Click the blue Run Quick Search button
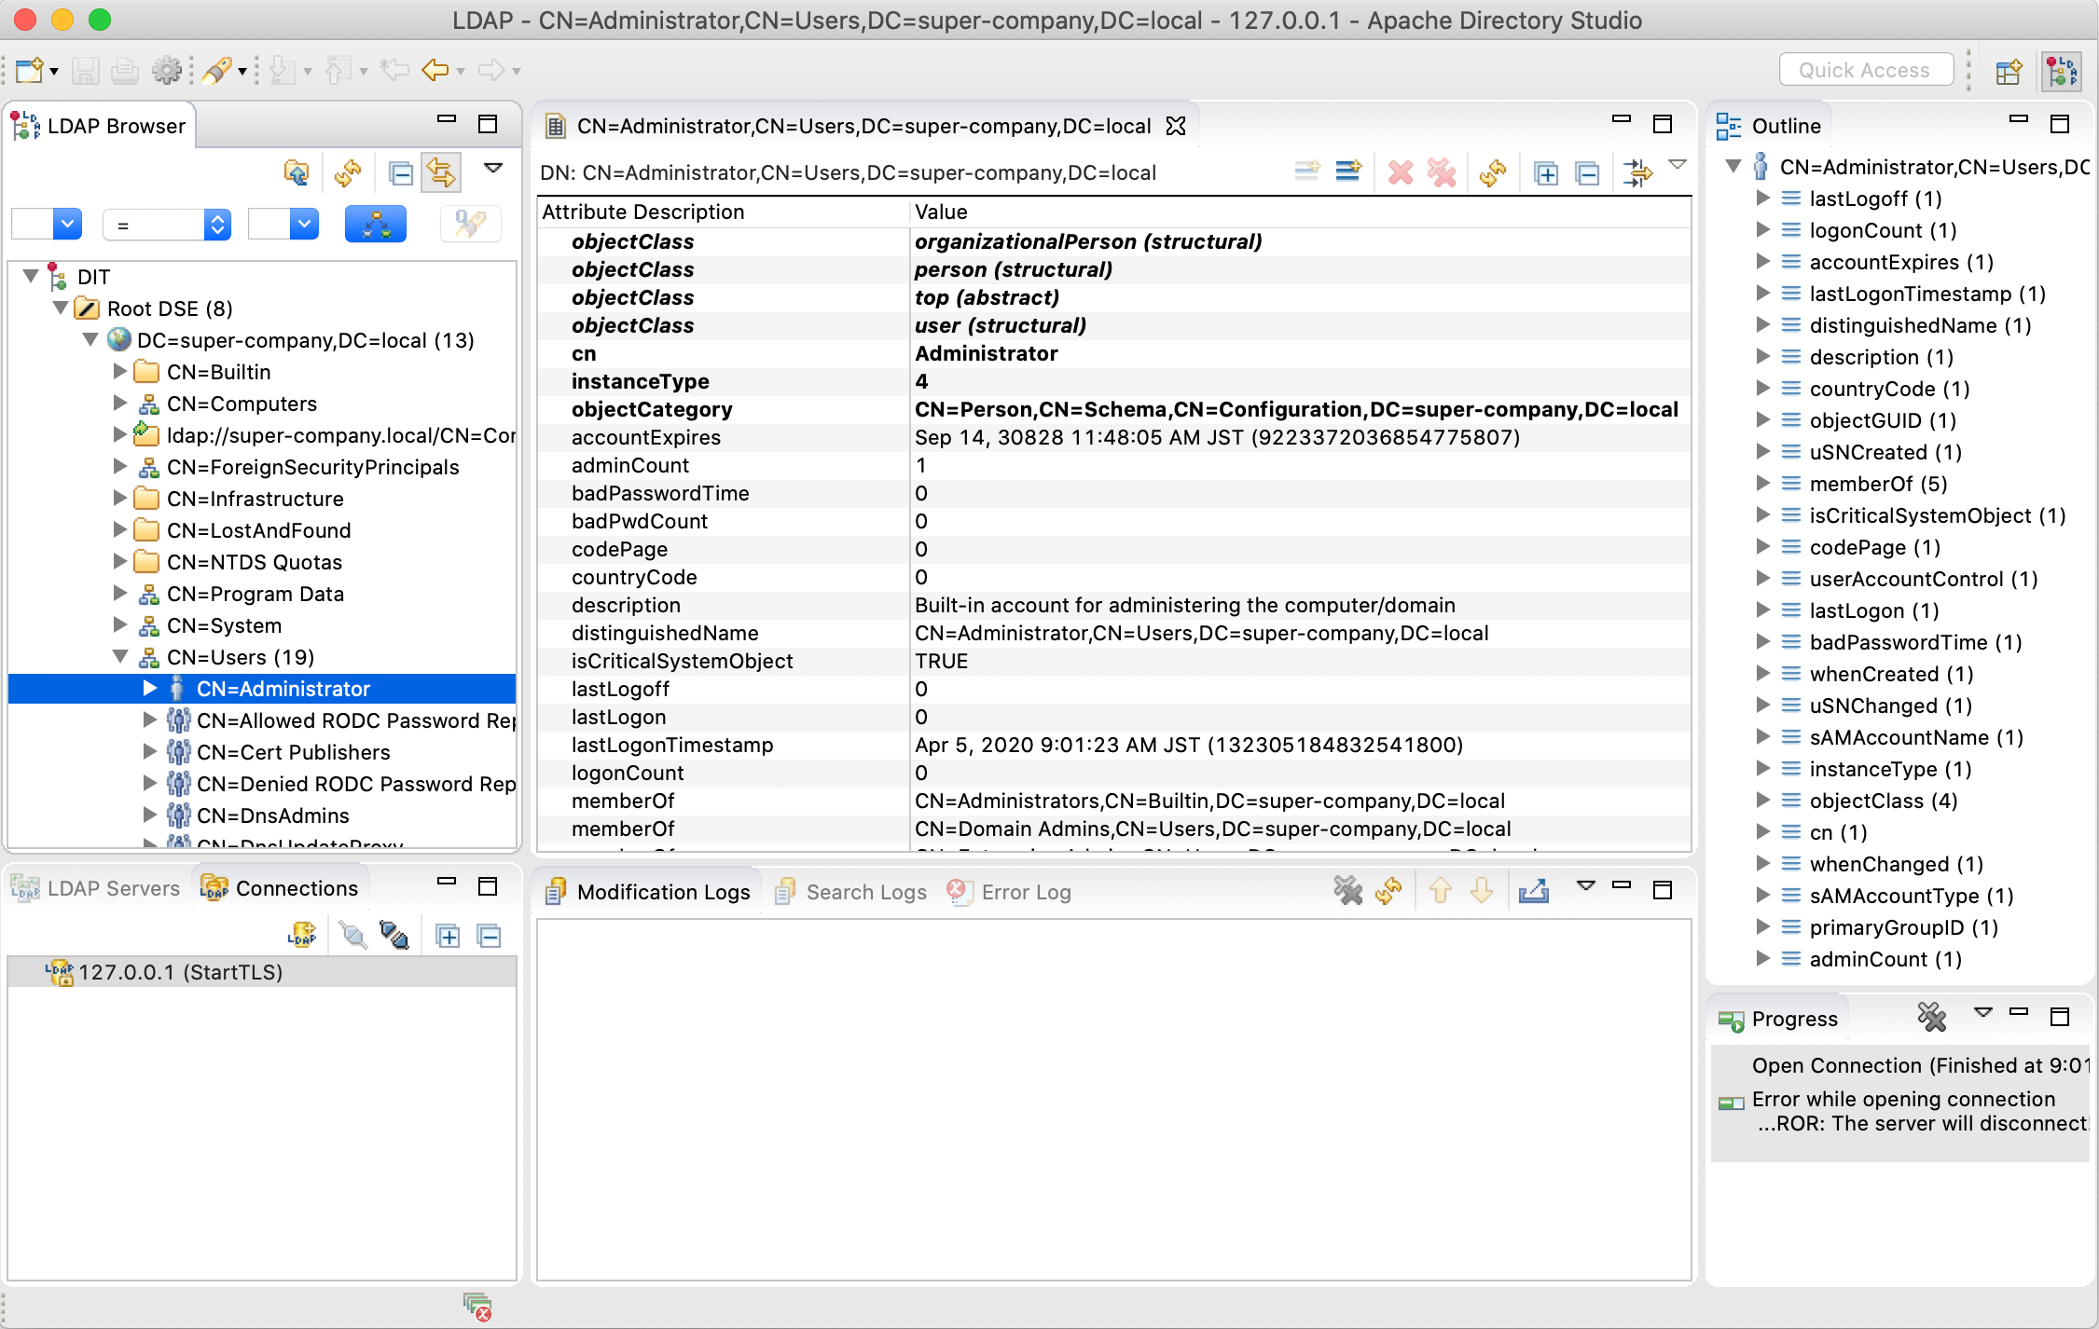The width and height of the screenshot is (2099, 1329). [x=375, y=225]
